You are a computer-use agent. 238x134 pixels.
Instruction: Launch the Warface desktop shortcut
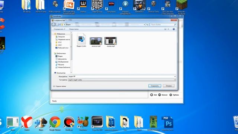[83, 6]
